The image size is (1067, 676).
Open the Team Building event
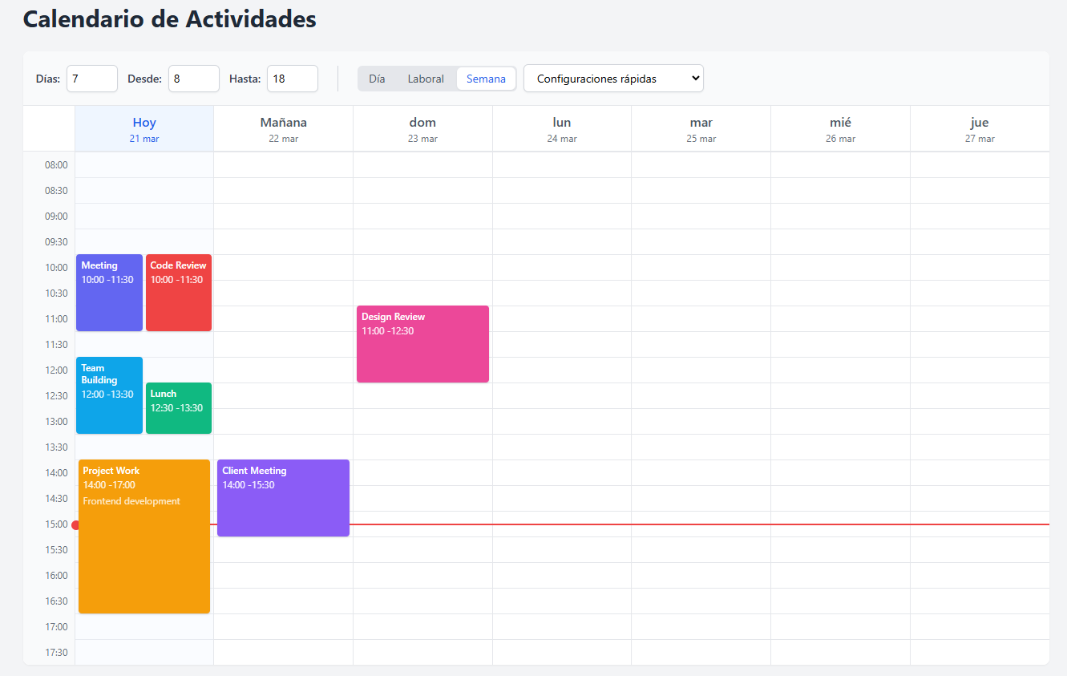click(x=109, y=395)
